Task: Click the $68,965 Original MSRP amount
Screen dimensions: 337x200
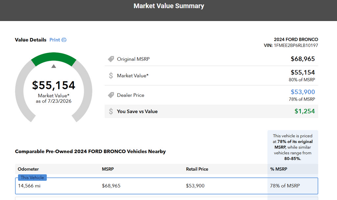Action: tap(303, 59)
